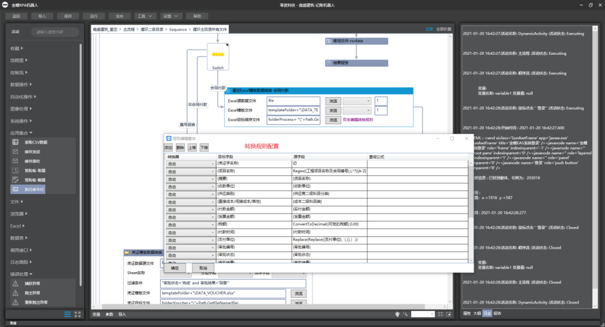Collapse the 星空Excel模板数据转换 activity chevron
This screenshot has width=605, height=327.
(x=228, y=91)
